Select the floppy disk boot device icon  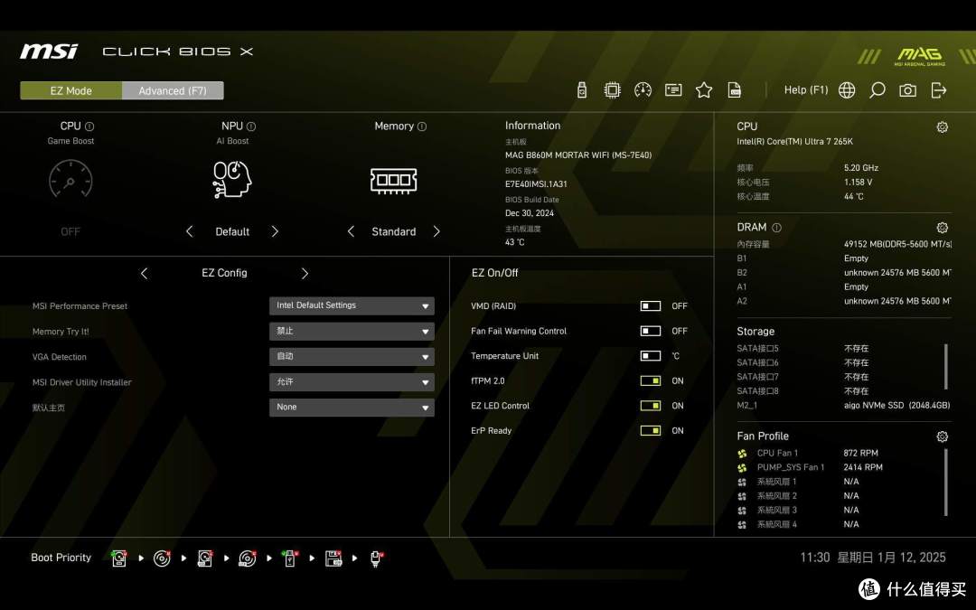[333, 558]
